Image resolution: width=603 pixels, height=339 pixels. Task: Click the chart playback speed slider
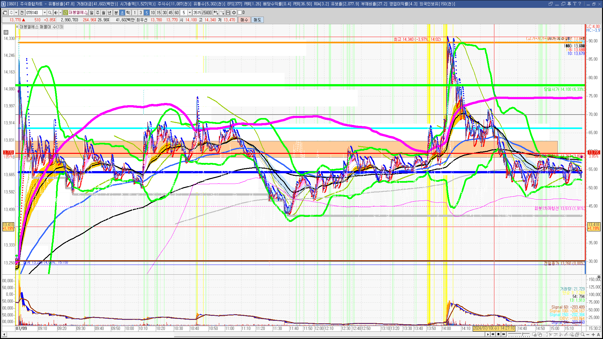(522, 334)
